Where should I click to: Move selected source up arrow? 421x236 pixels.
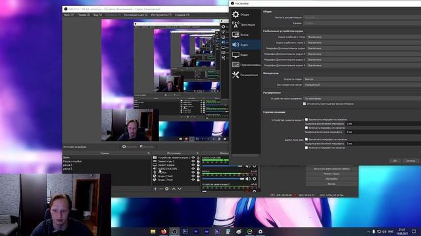(x=174, y=189)
